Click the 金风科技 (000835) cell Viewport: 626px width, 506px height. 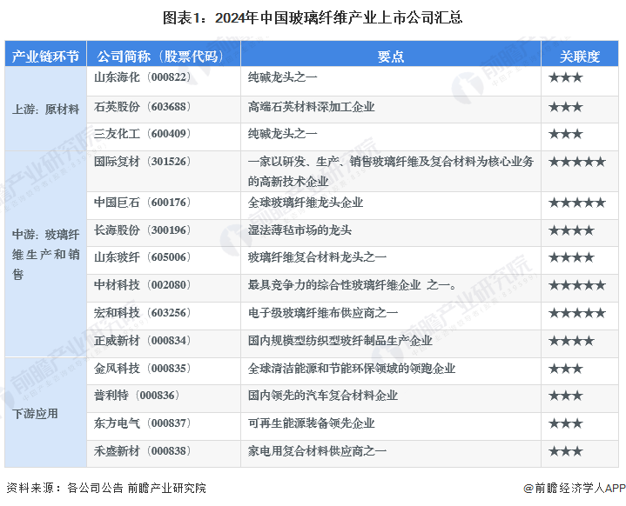pyautogui.click(x=164, y=371)
